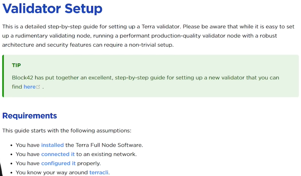This screenshot has height=176, width=301.
Task: Click the word 'properly' in the third bullet
Action: pyautogui.click(x=88, y=163)
